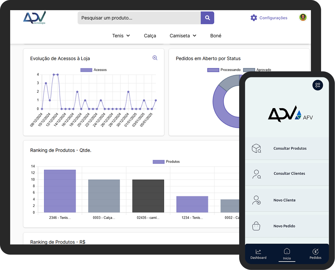Viewport: 335px width, 270px height.
Task: Click the user profile avatar
Action: (x=303, y=17)
